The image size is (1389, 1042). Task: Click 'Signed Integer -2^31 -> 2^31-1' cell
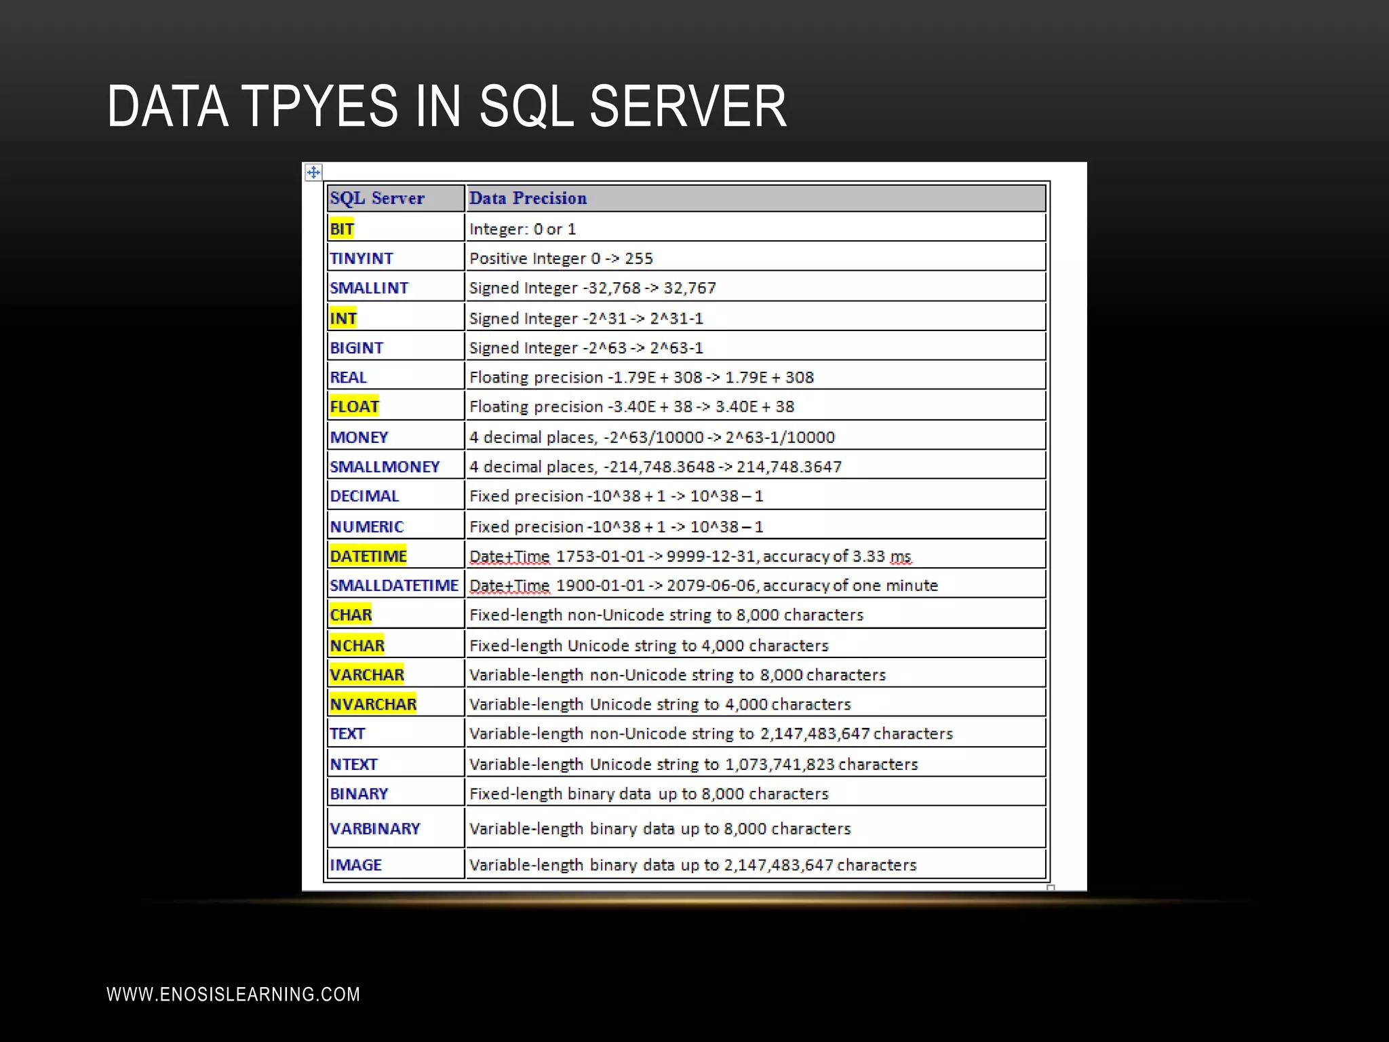756,317
